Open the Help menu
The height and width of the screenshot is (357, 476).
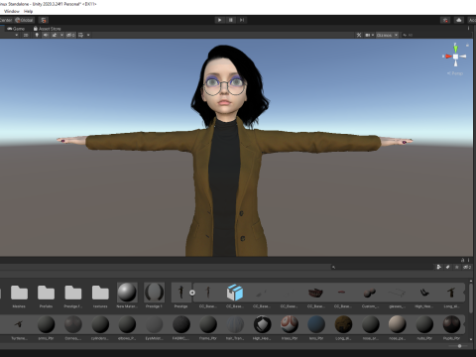pos(29,11)
